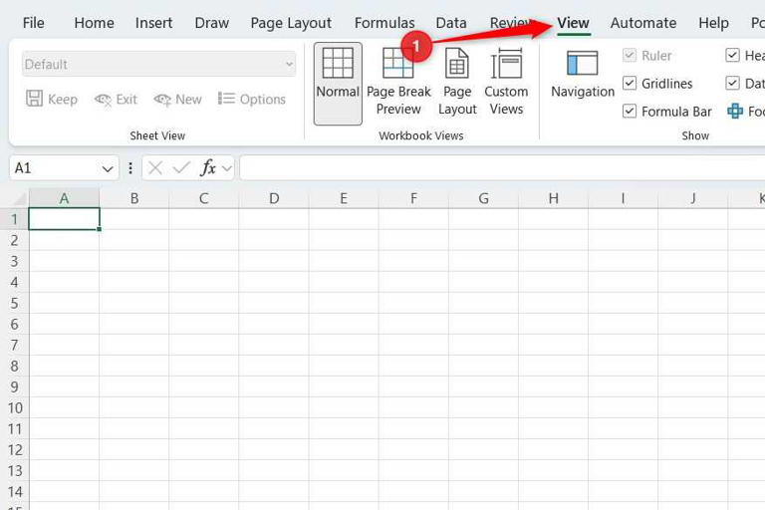765x510 pixels.
Task: Select column E header
Action: [344, 198]
